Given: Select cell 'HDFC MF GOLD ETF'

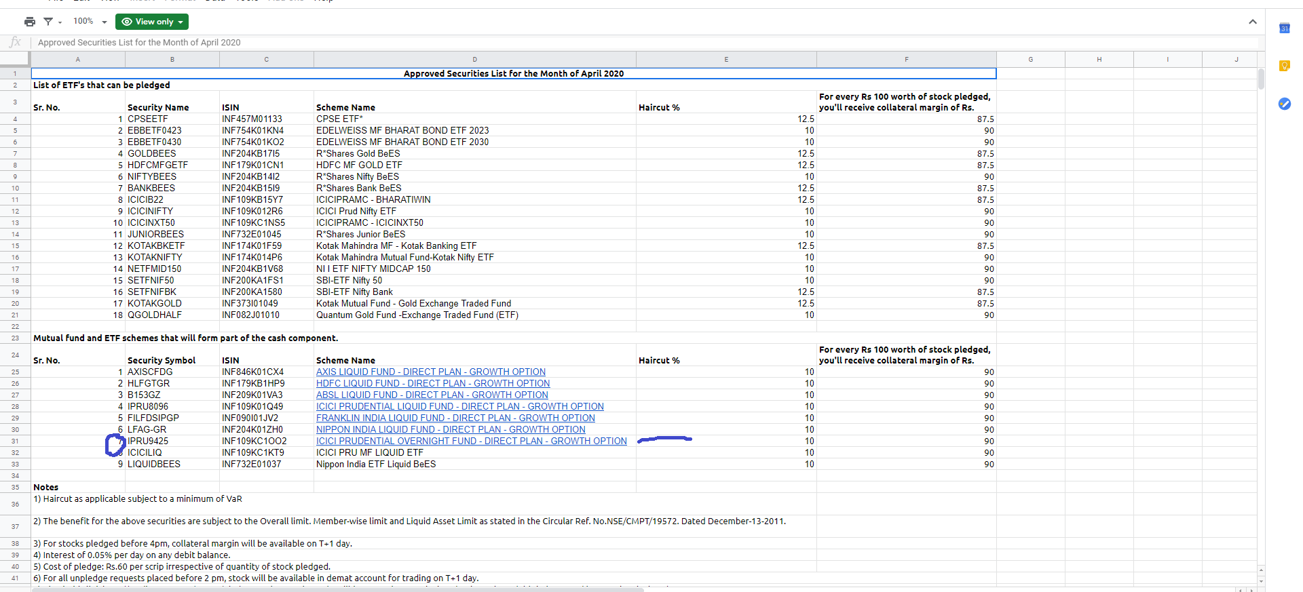Looking at the screenshot, I should pos(475,165).
